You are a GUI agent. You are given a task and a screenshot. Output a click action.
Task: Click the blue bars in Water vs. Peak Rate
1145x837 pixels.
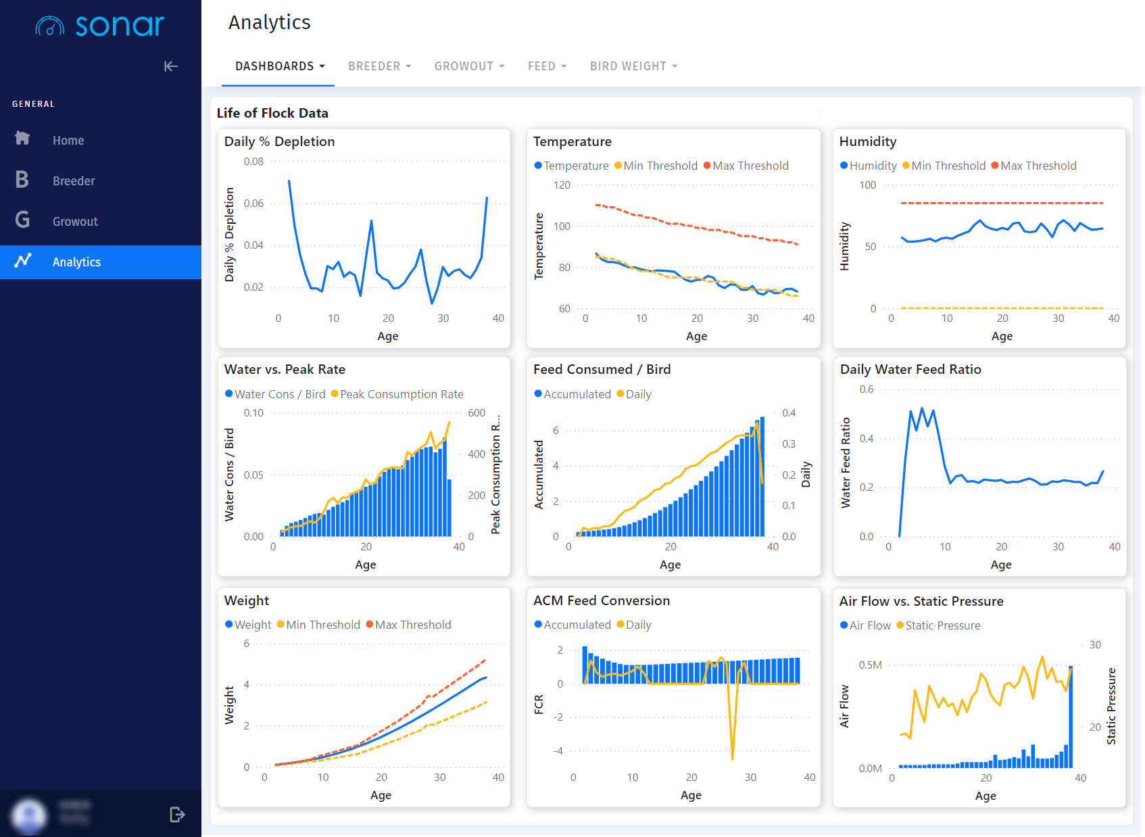[366, 488]
